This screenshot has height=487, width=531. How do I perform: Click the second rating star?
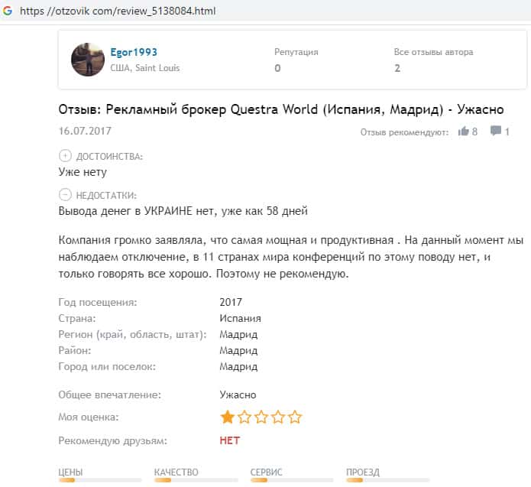[x=244, y=417]
